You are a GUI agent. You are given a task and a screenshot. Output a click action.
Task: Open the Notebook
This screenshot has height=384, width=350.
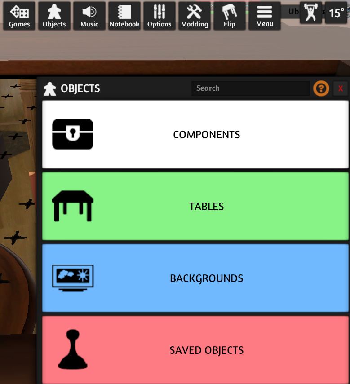pyautogui.click(x=124, y=16)
